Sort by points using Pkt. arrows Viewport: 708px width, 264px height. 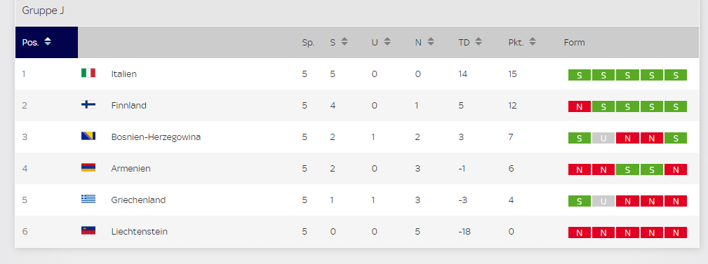coord(533,42)
